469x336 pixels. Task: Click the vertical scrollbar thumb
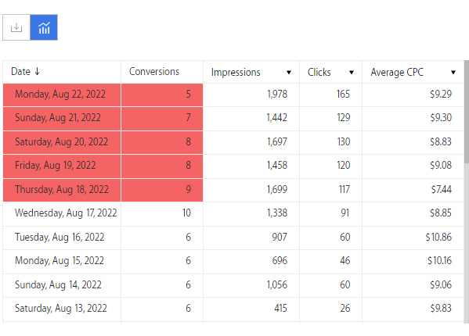467,112
